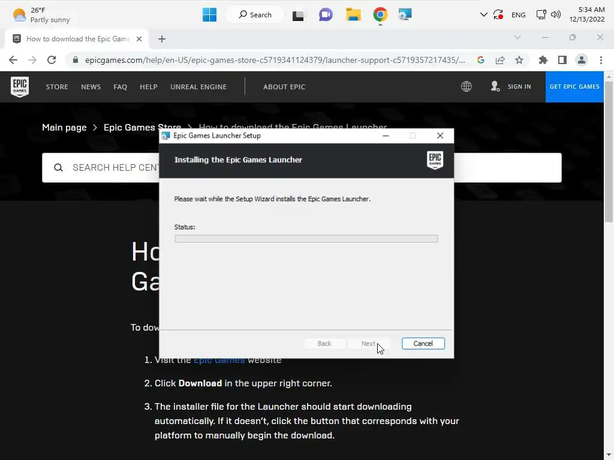The width and height of the screenshot is (614, 460).
Task: Open the FAQ menu item
Action: (x=120, y=87)
